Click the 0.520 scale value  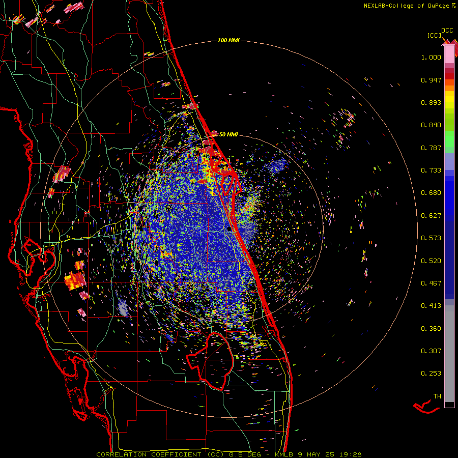(x=431, y=261)
